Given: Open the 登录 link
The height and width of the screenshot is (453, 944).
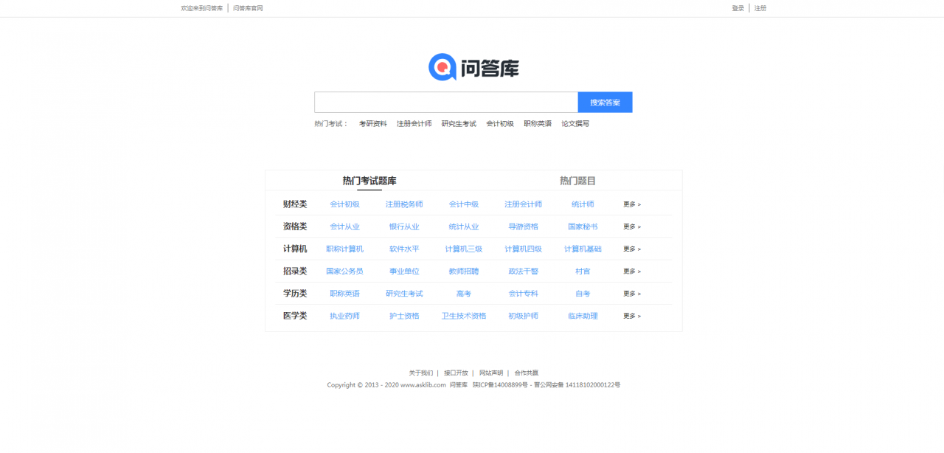Looking at the screenshot, I should coord(737,8).
